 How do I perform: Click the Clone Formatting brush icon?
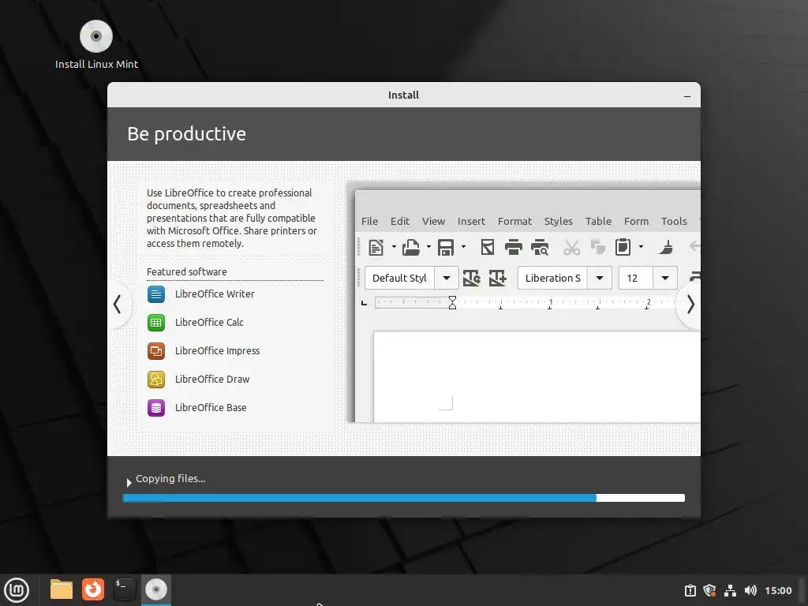coord(666,247)
